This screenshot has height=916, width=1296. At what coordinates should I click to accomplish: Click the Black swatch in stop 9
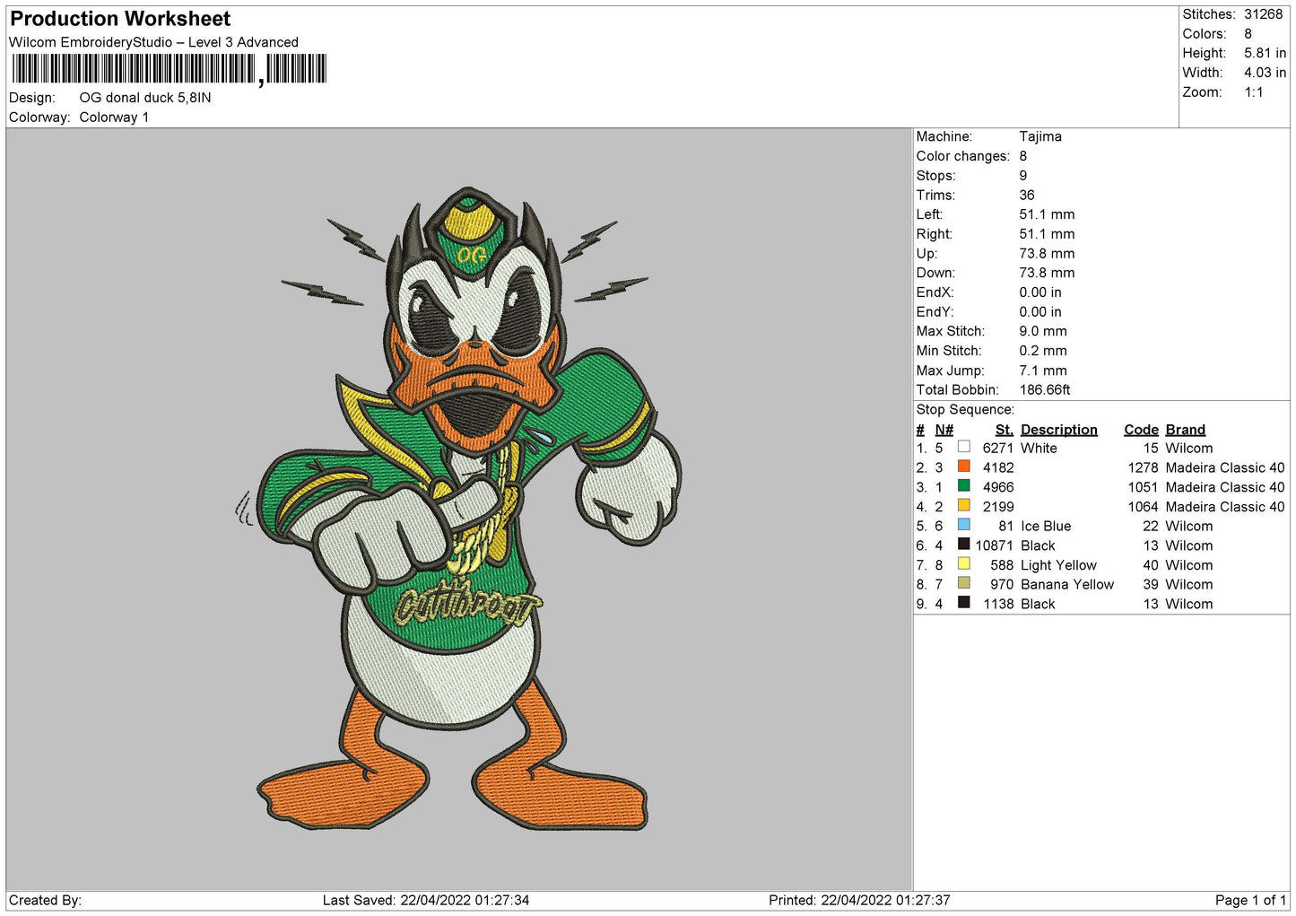(963, 603)
